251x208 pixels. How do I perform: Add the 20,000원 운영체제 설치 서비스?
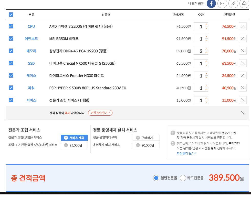point(146,145)
